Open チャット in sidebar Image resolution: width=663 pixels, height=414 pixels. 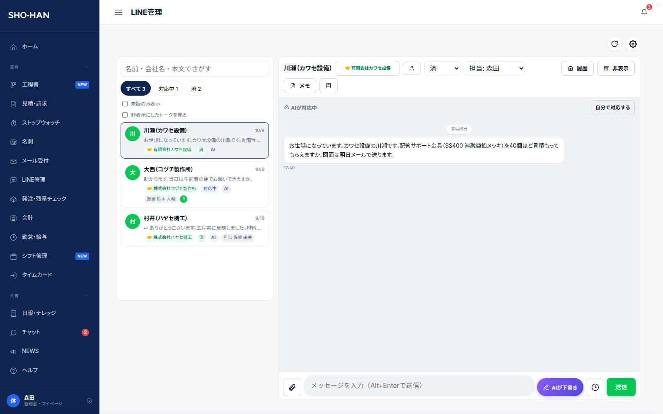point(50,332)
